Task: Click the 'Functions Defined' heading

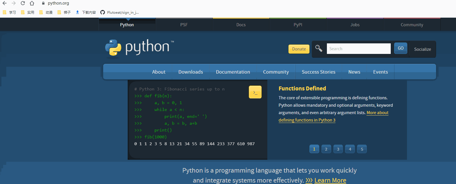Action: 302,88
